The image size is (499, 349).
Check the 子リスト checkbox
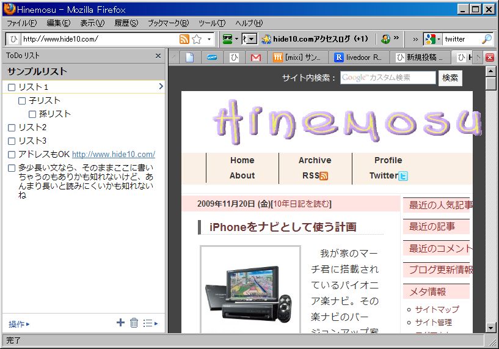[x=22, y=101]
